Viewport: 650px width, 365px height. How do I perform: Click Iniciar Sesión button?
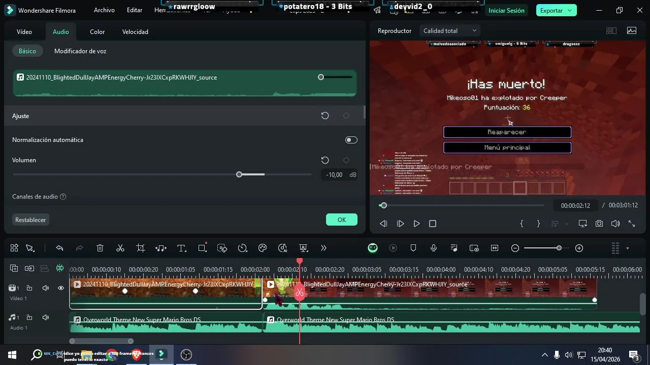pyautogui.click(x=506, y=11)
